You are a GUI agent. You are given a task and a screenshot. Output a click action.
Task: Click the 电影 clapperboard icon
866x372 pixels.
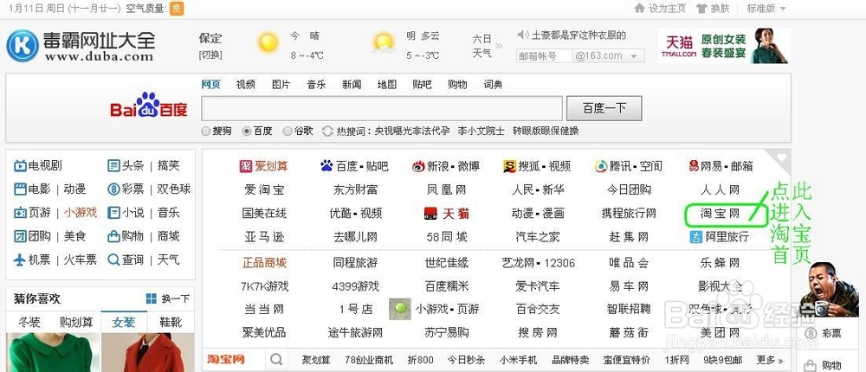pos(20,189)
